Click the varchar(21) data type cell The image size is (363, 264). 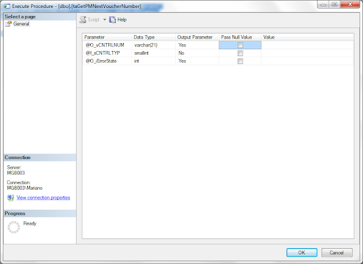point(154,45)
